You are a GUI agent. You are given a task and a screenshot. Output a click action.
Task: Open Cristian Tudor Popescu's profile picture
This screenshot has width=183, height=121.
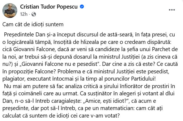pos(10,10)
